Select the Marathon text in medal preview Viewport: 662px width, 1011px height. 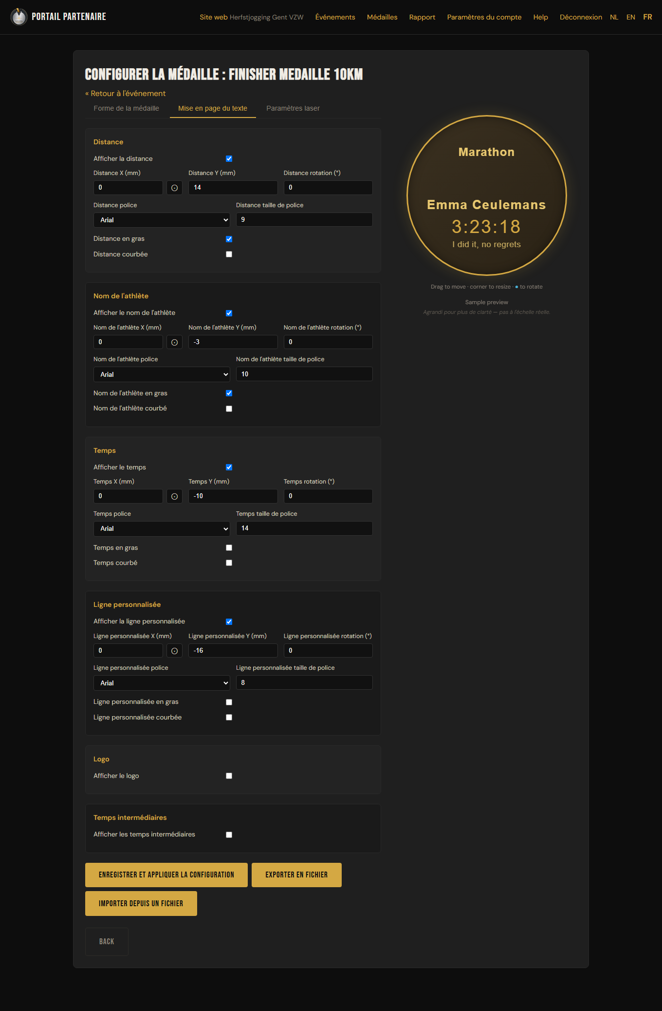tap(486, 152)
